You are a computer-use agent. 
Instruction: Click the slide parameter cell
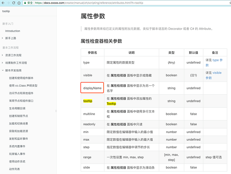point(92,167)
